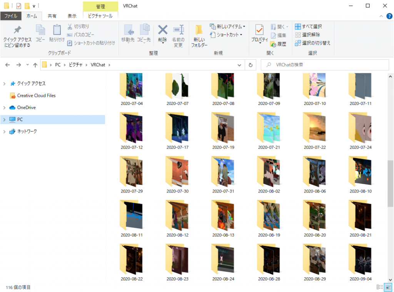Open the Open (開く) dropdown

[279, 27]
